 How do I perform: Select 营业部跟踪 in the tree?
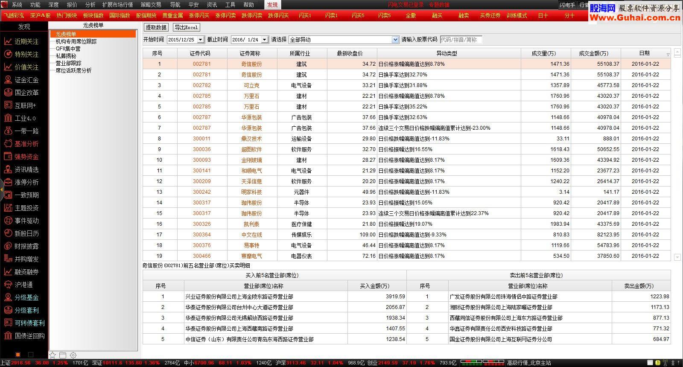[x=68, y=63]
